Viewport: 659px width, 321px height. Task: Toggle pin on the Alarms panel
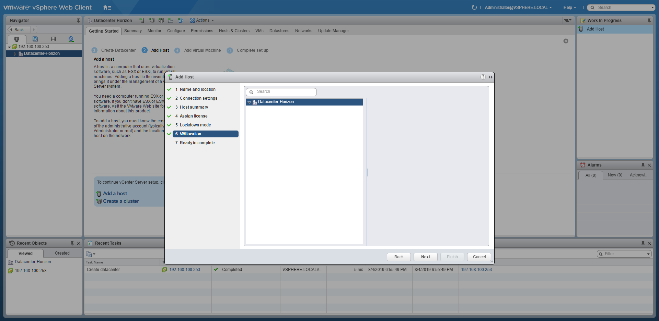pos(643,165)
